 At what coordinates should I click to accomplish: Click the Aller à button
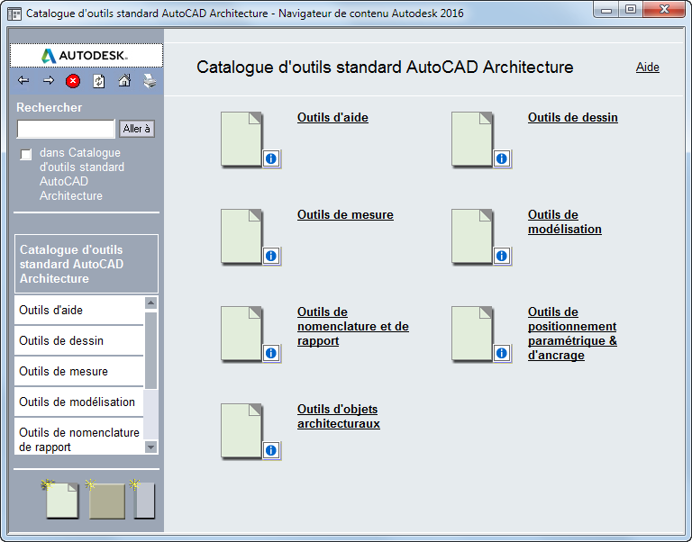136,129
